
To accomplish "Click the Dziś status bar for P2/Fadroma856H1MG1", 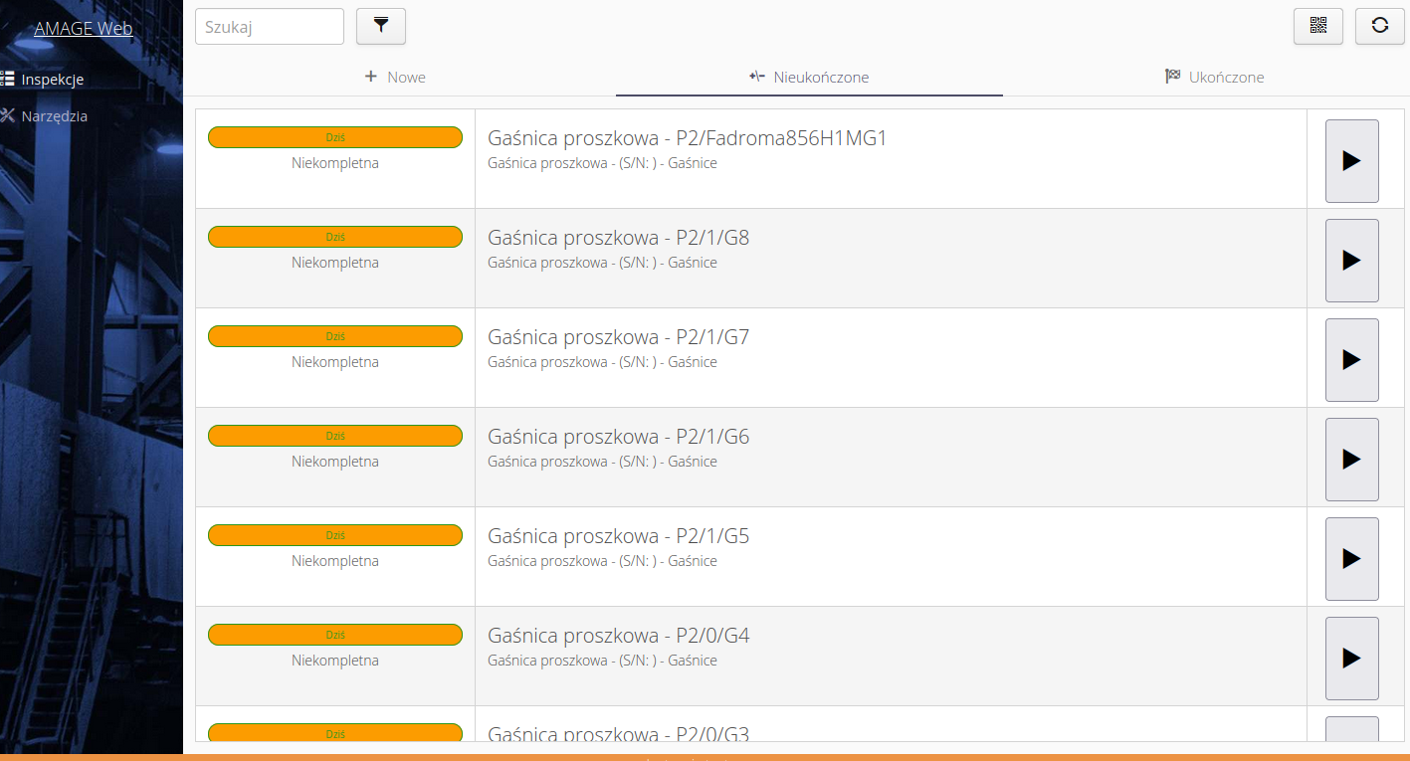I will point(335,137).
